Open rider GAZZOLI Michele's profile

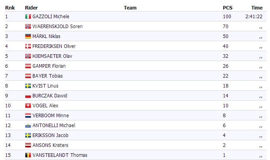(x=51, y=17)
